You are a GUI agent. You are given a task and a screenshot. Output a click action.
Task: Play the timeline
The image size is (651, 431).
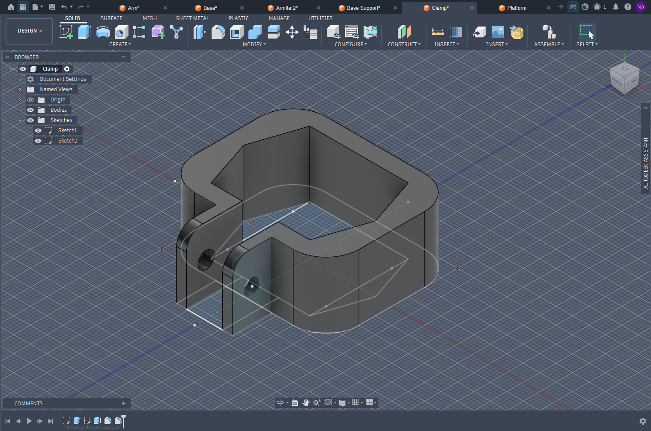click(29, 421)
